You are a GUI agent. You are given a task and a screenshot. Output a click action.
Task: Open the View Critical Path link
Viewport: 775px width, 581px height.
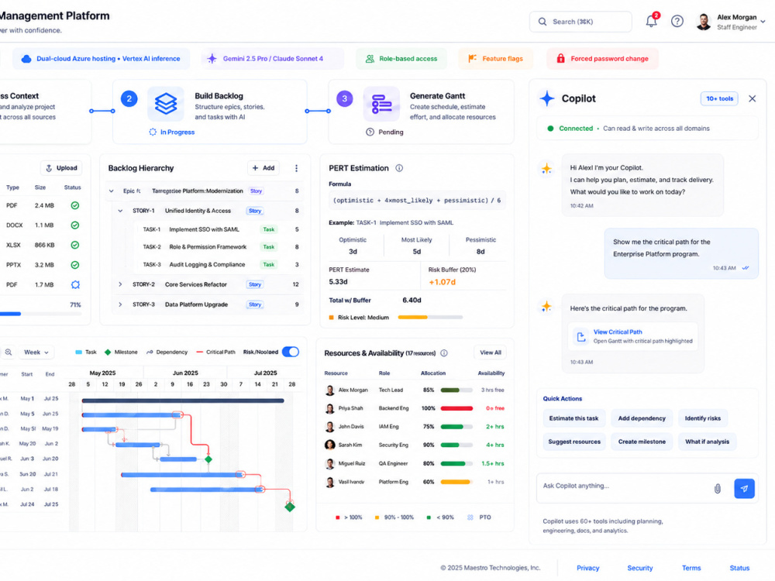point(618,332)
